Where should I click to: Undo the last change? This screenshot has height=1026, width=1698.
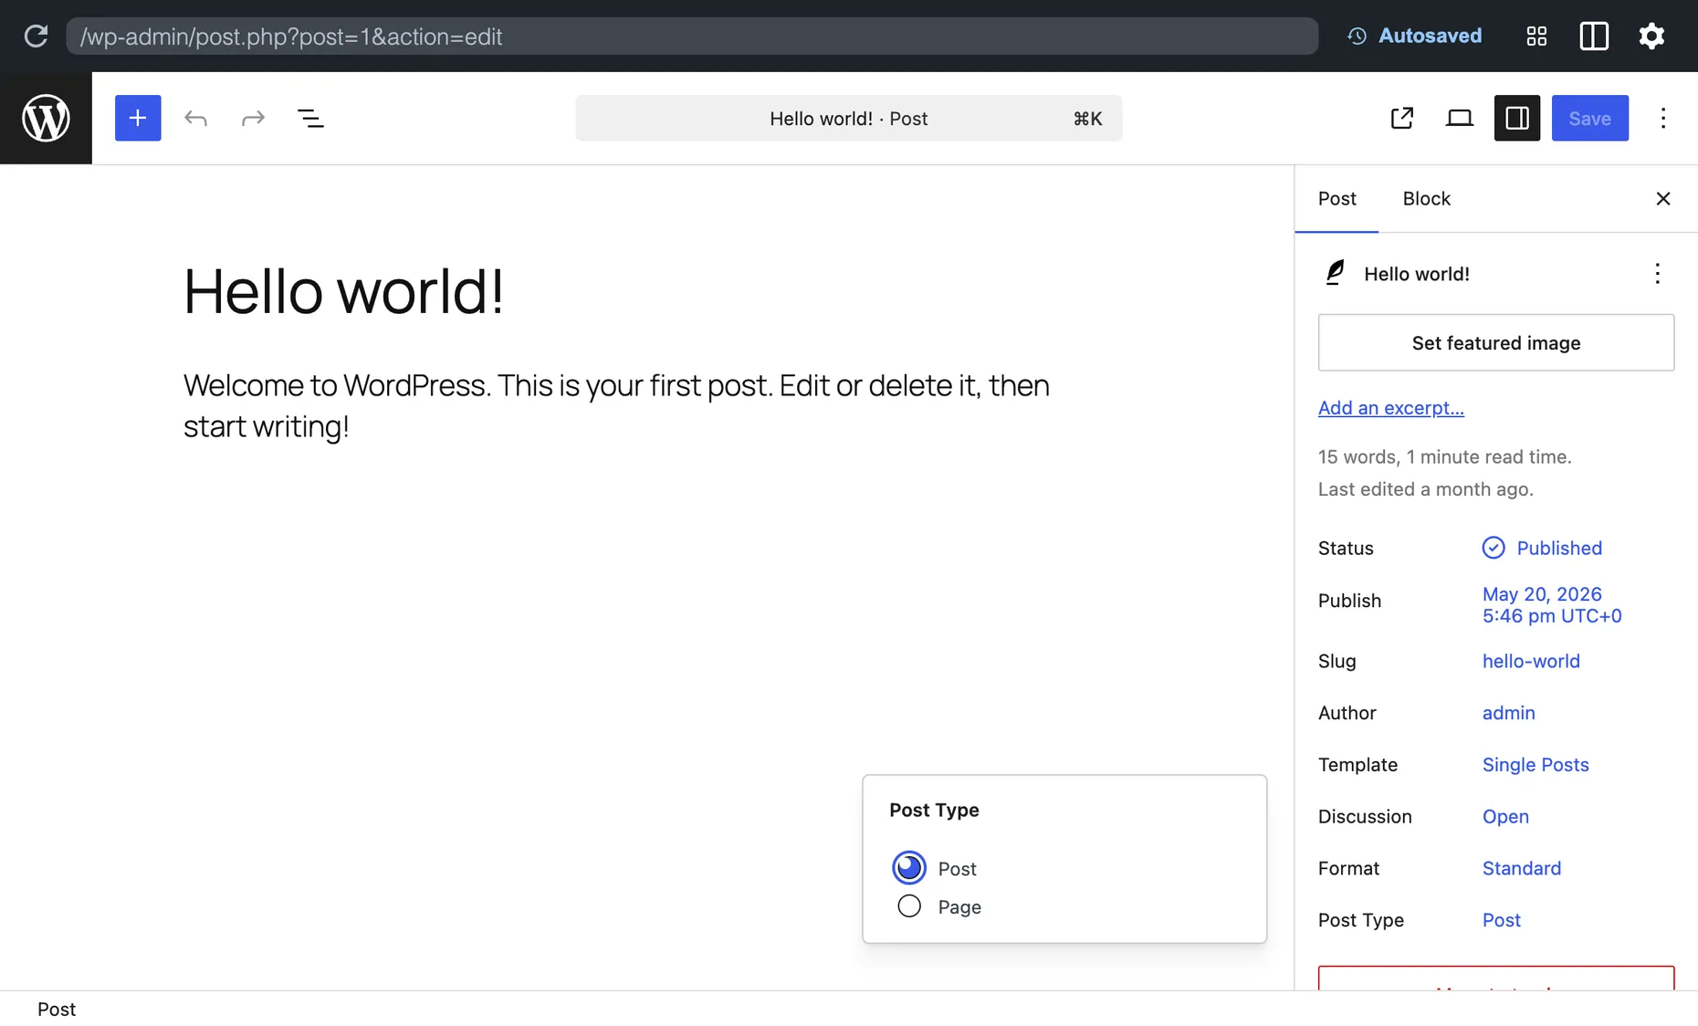[195, 118]
